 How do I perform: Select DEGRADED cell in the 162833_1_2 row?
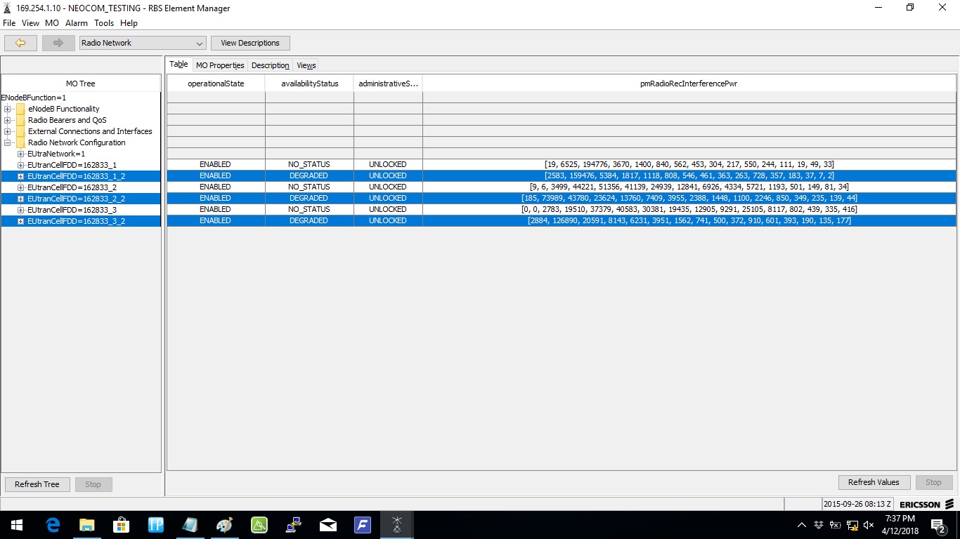[x=309, y=176]
